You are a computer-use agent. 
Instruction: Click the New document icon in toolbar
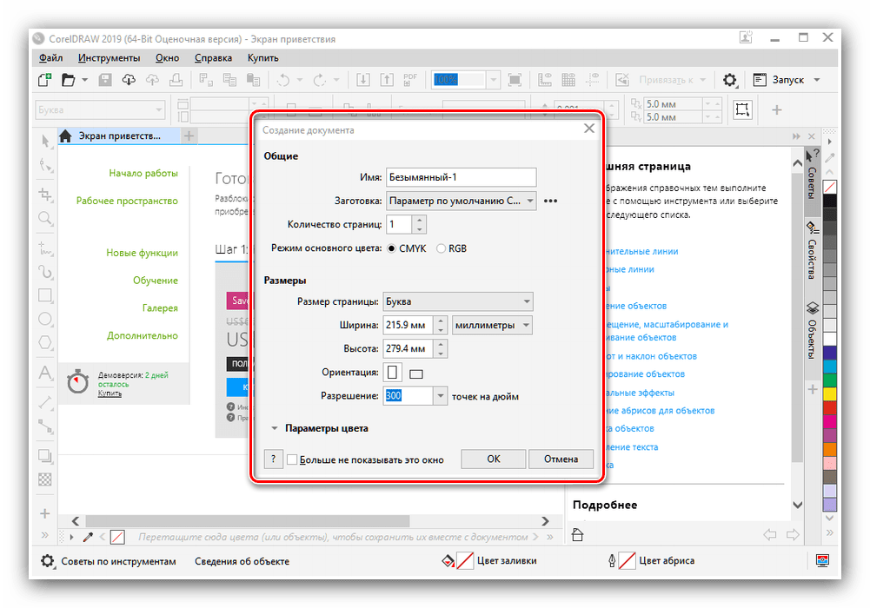(x=44, y=80)
